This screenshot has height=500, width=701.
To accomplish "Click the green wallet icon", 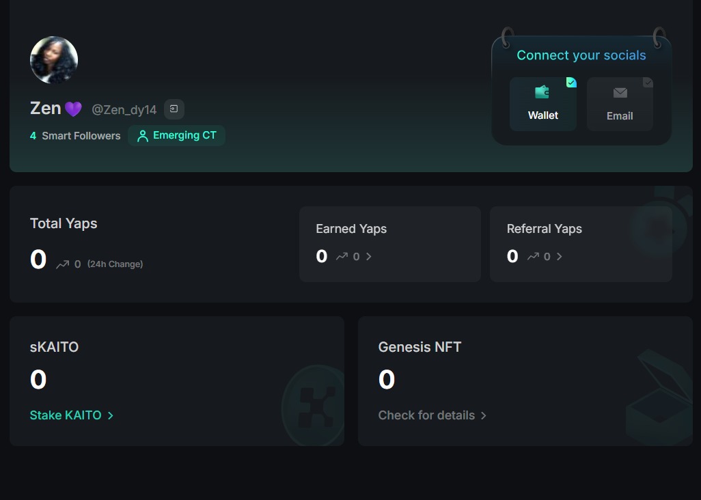I will coord(542,92).
